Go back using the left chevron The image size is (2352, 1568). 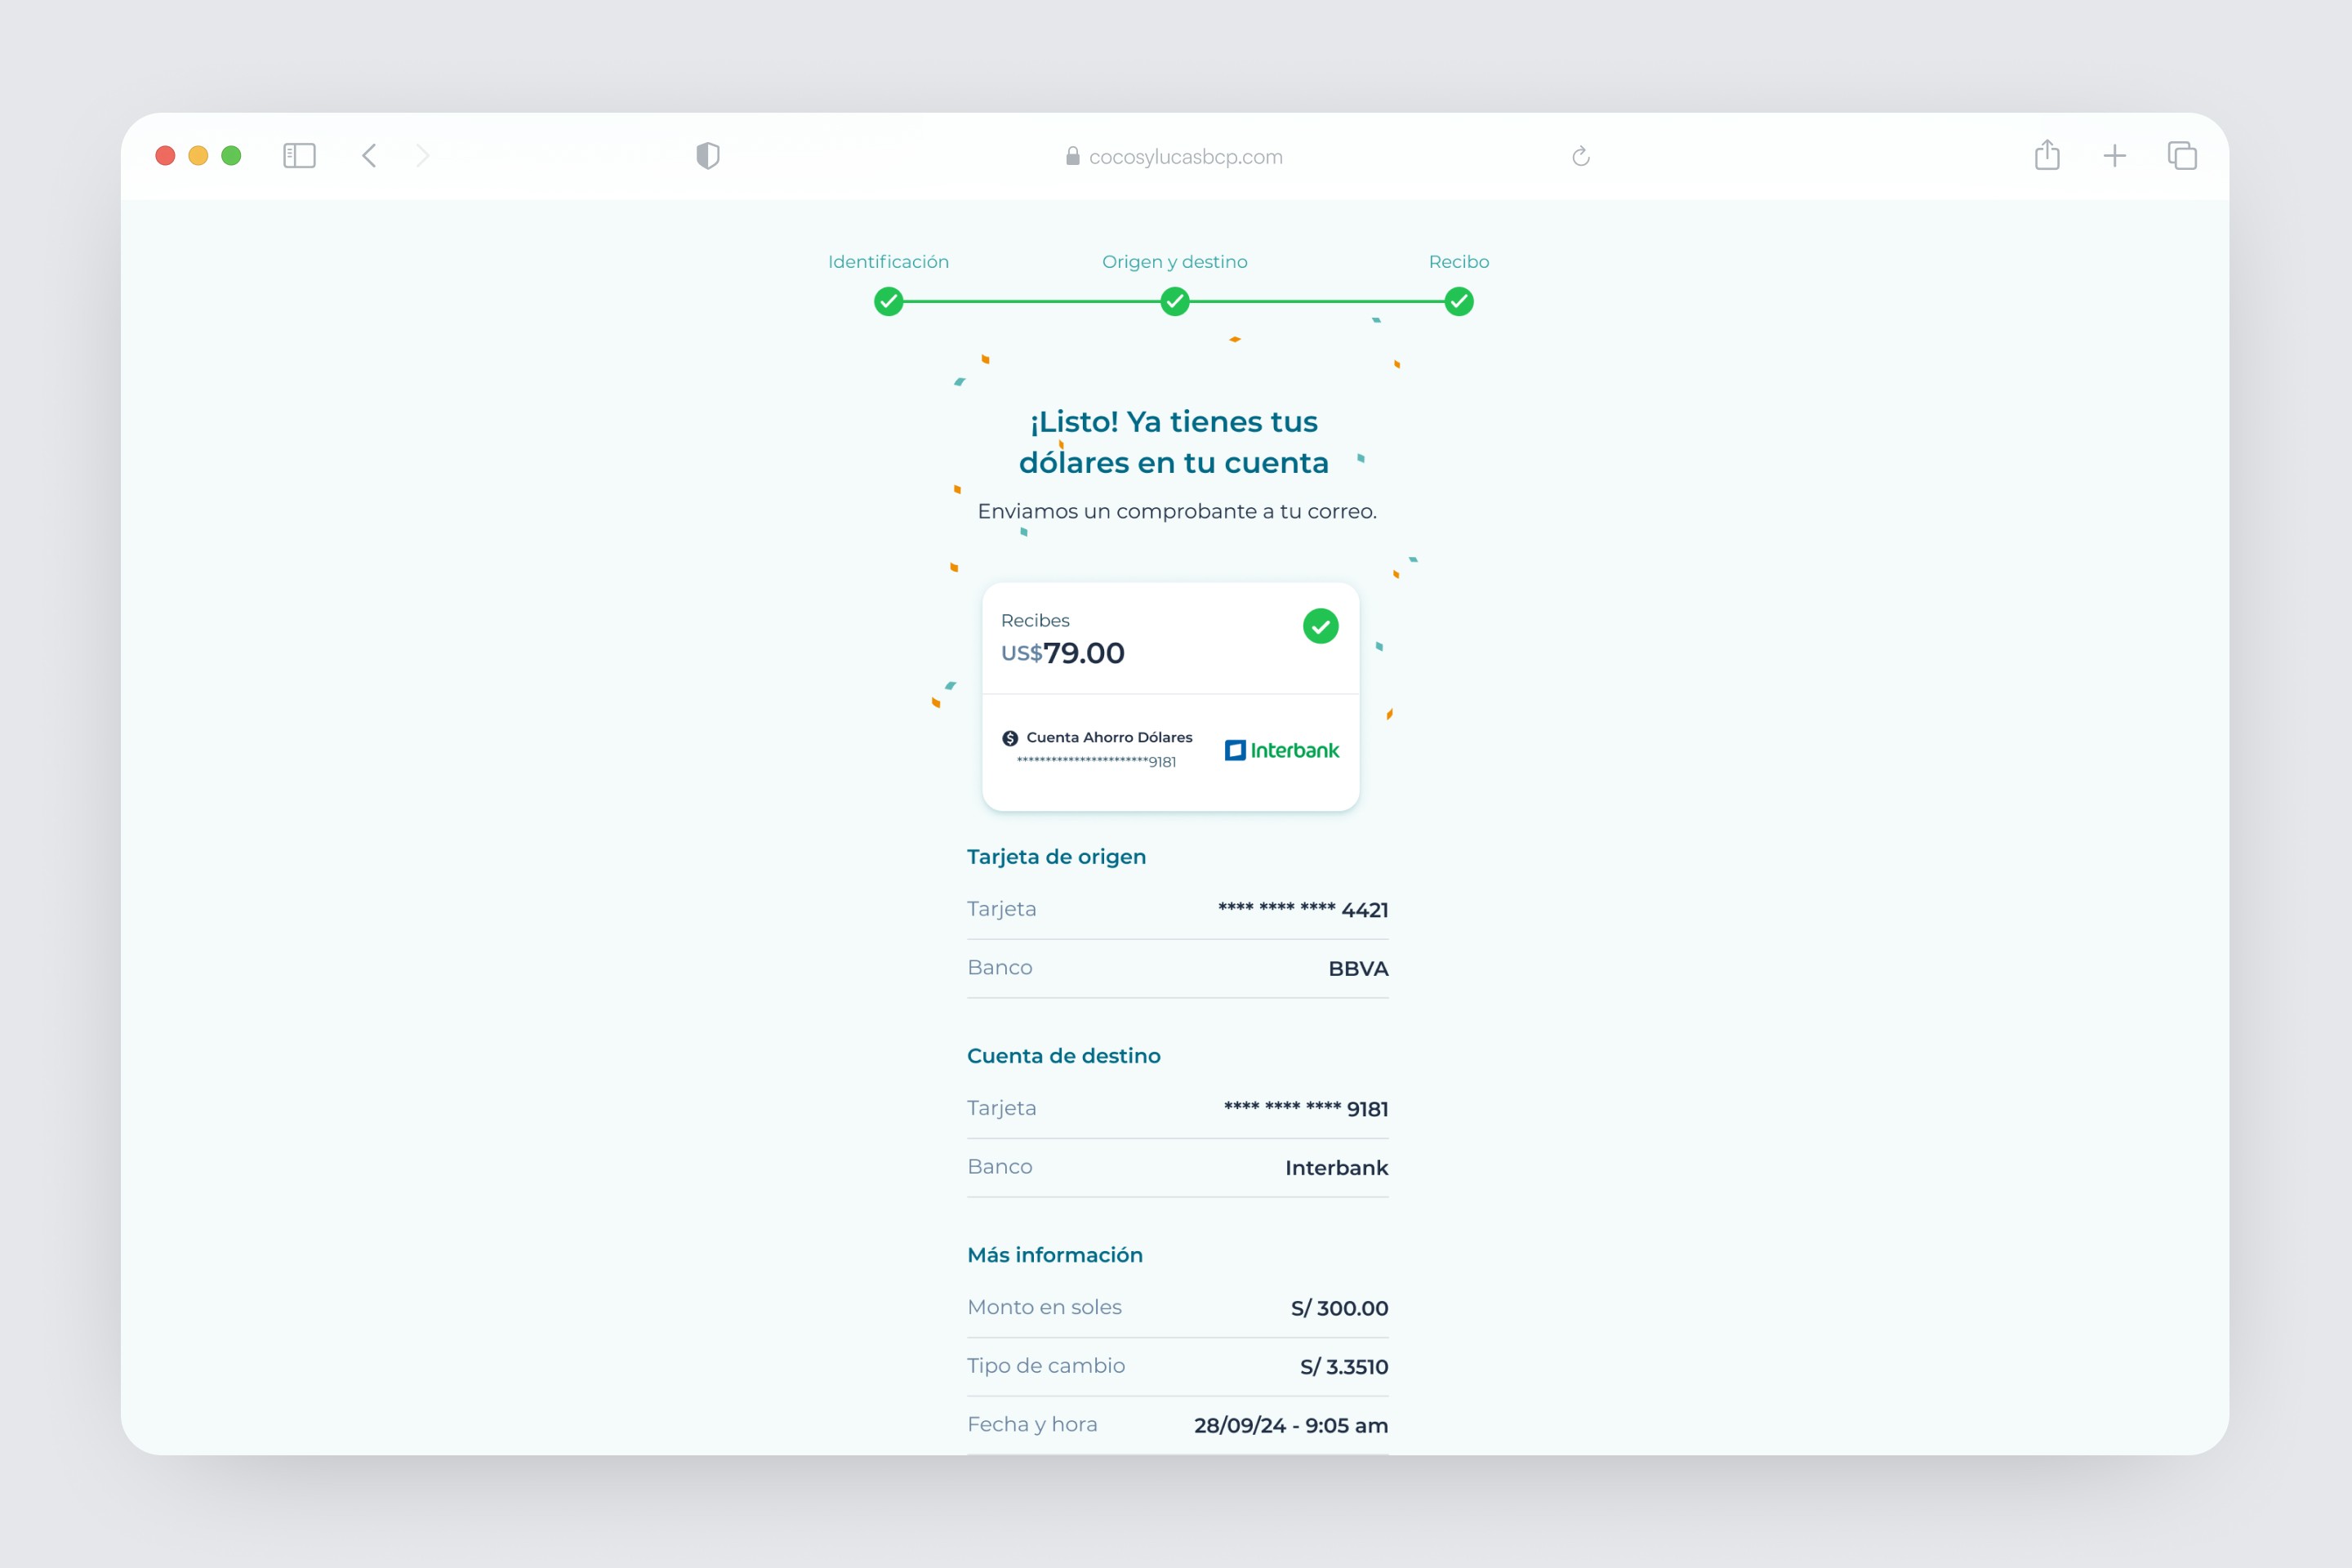pyautogui.click(x=369, y=156)
